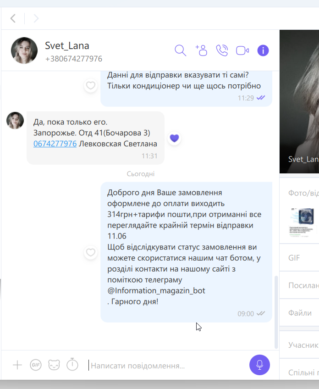
Task: Start a video call icon
Action: 242,50
